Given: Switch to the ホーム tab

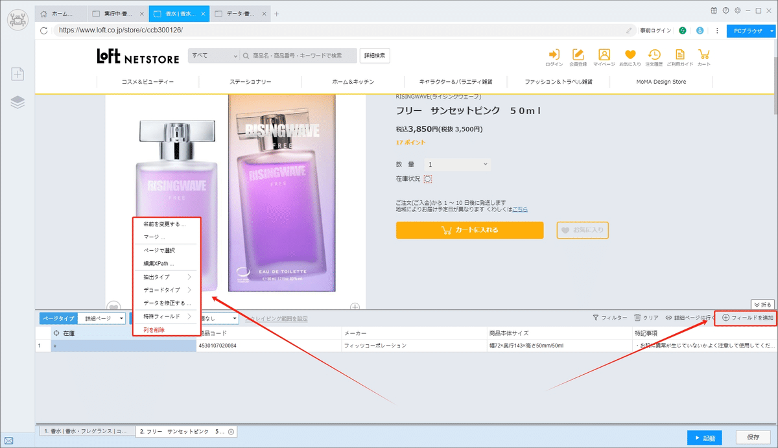Looking at the screenshot, I should tap(60, 14).
